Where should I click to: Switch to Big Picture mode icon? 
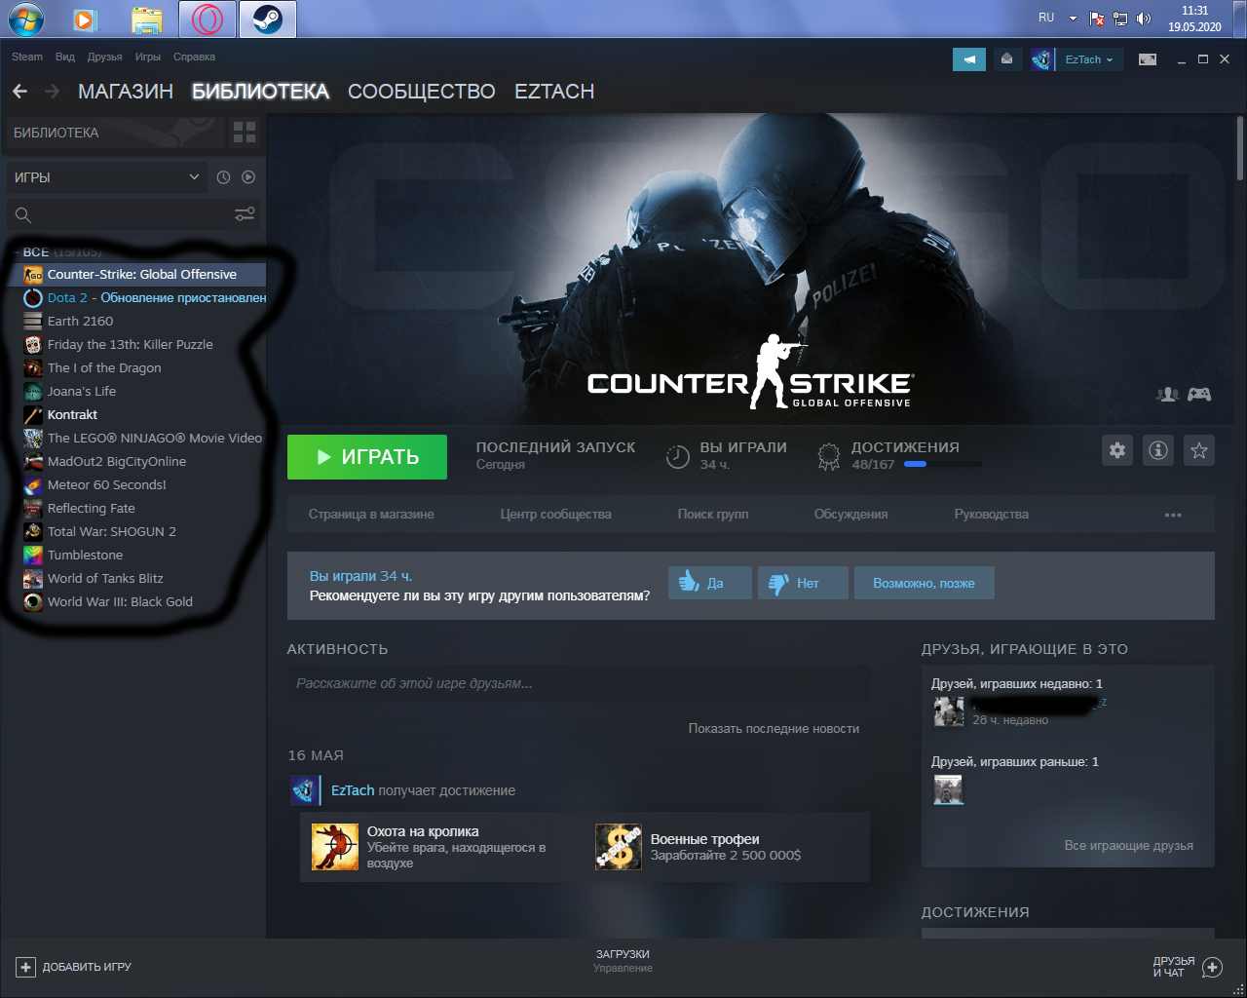tap(1148, 59)
